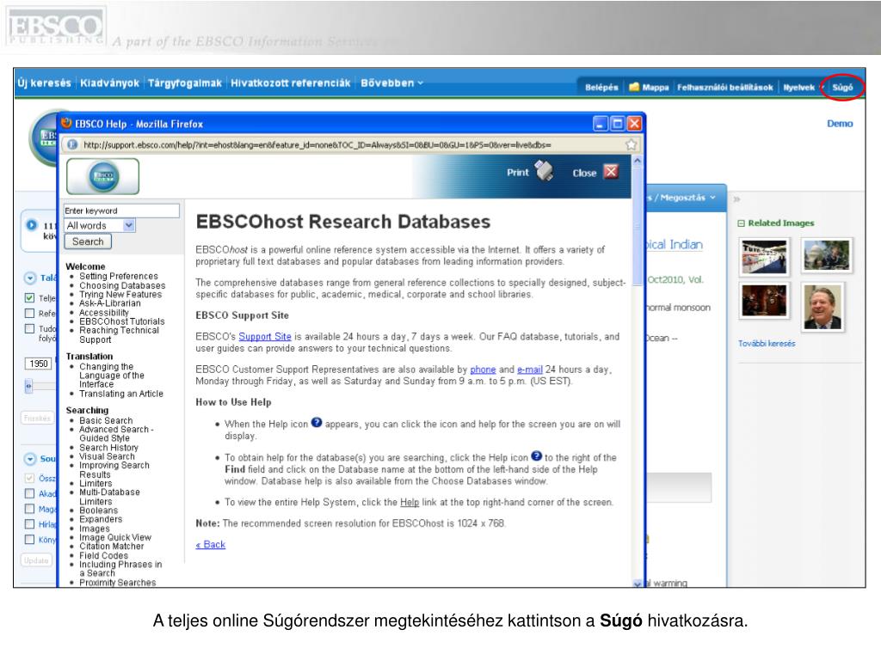
Task: Toggle the Refe checkbox in limiters
Action: [30, 313]
